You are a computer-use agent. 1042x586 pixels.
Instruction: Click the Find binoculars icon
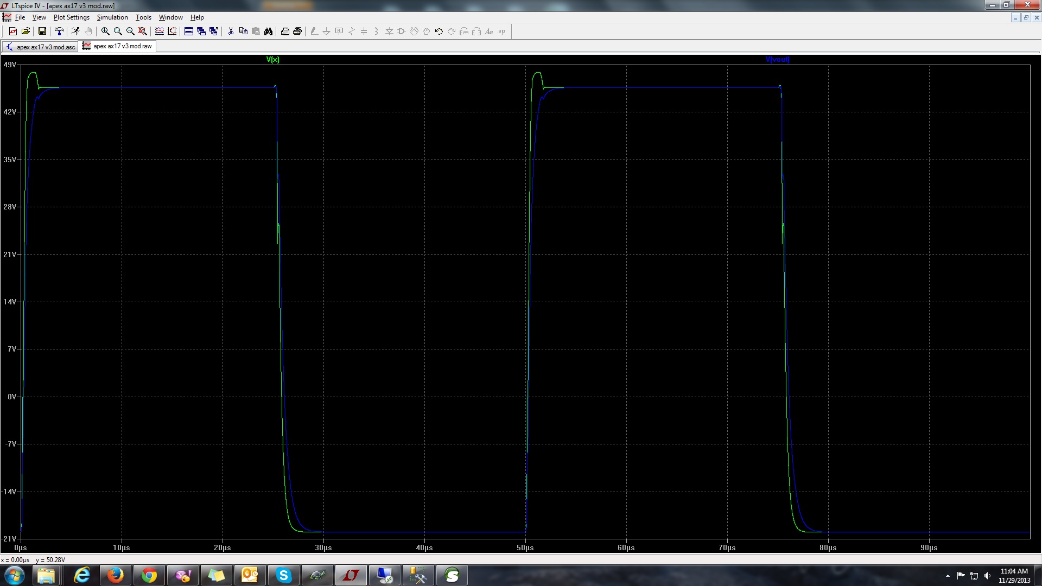(268, 31)
